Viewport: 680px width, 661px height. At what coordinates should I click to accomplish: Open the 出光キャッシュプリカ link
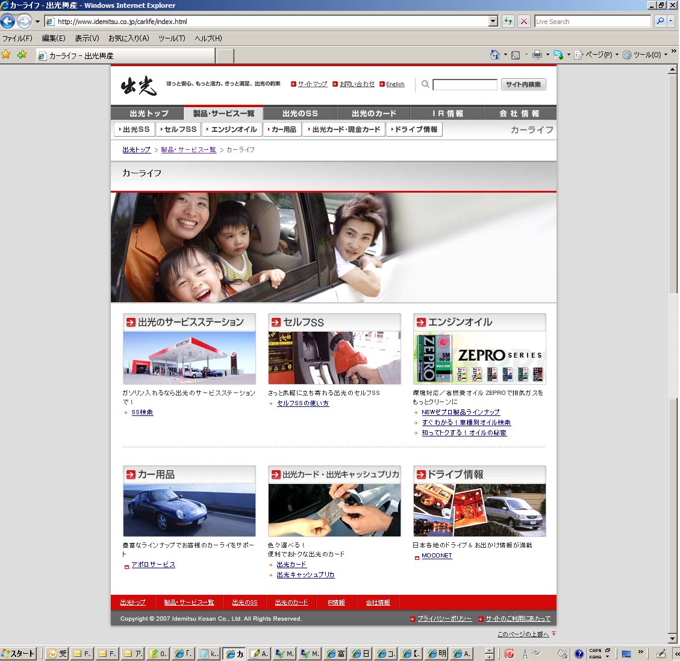click(x=305, y=575)
